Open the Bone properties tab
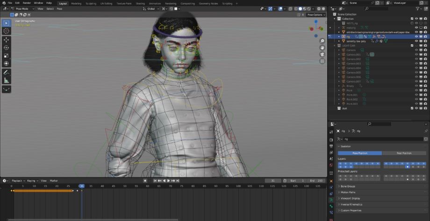The height and width of the screenshot is (221, 430). pyautogui.click(x=331, y=206)
